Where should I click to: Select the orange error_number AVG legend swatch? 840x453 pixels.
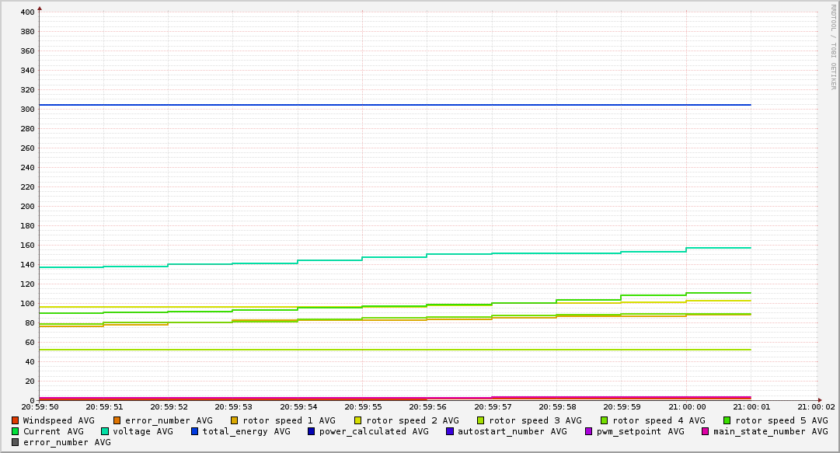(117, 420)
